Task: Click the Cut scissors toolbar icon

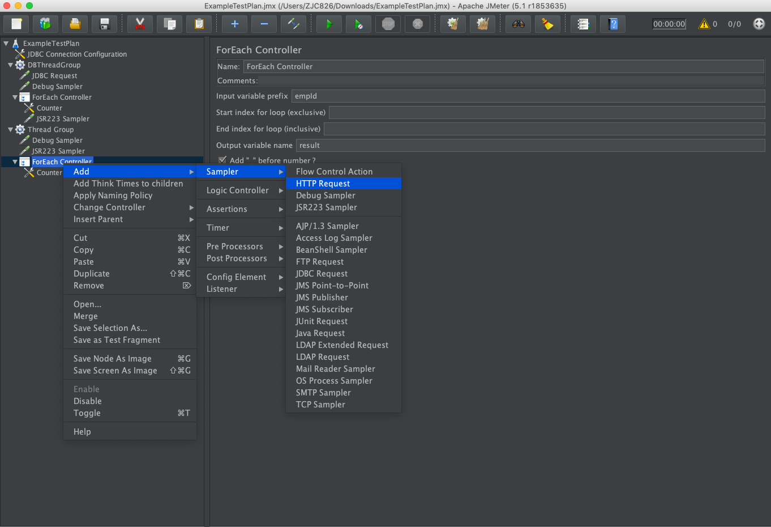Action: (140, 24)
